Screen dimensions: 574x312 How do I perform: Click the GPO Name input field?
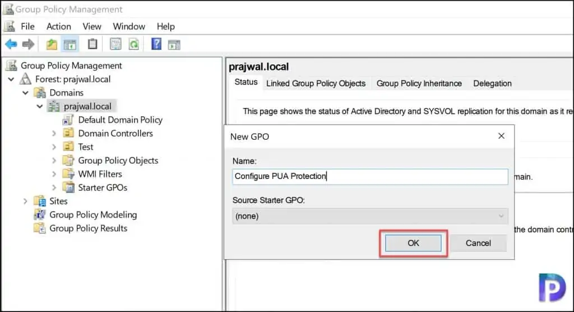click(x=370, y=177)
